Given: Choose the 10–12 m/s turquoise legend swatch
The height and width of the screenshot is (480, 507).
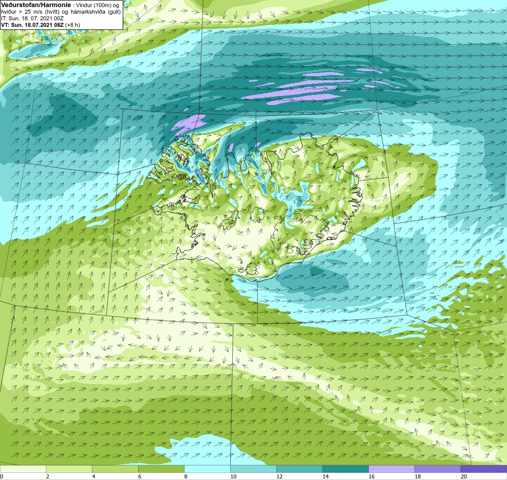Looking at the screenshot, I should click(x=253, y=469).
